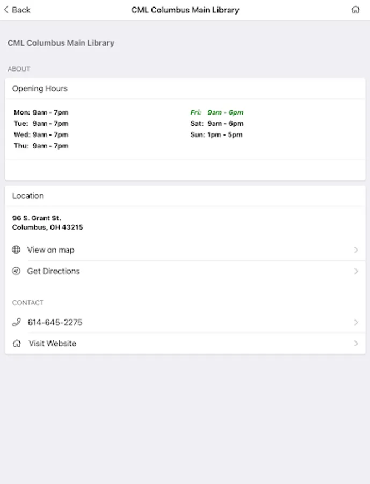
Task: Tap the highlighted Friday 9am - 6pm hours
Action: click(x=217, y=112)
